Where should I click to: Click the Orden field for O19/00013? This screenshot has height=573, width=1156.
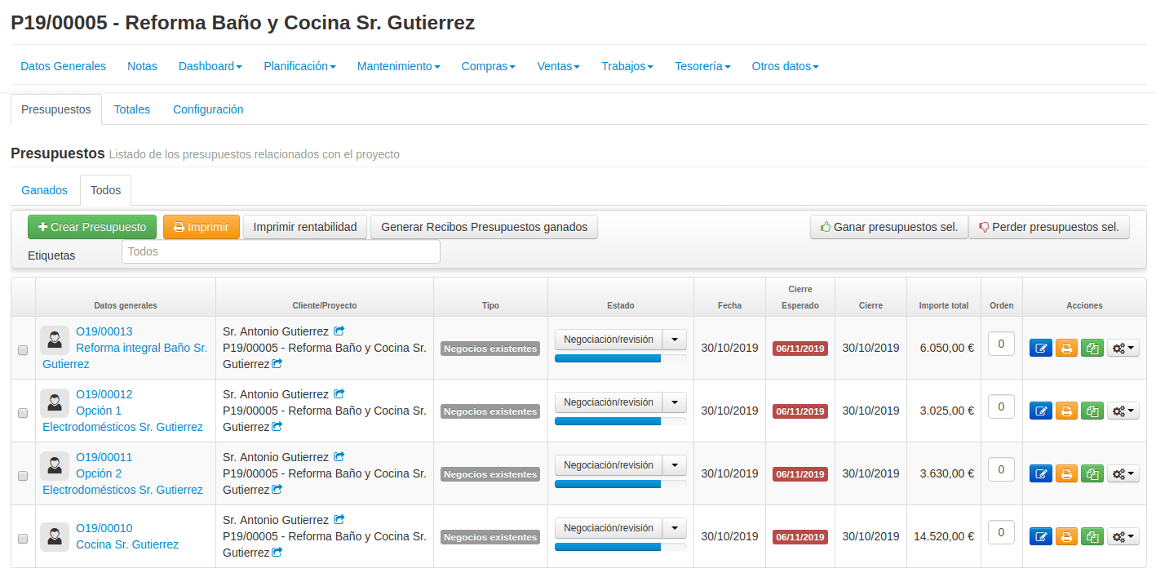[x=1001, y=344]
